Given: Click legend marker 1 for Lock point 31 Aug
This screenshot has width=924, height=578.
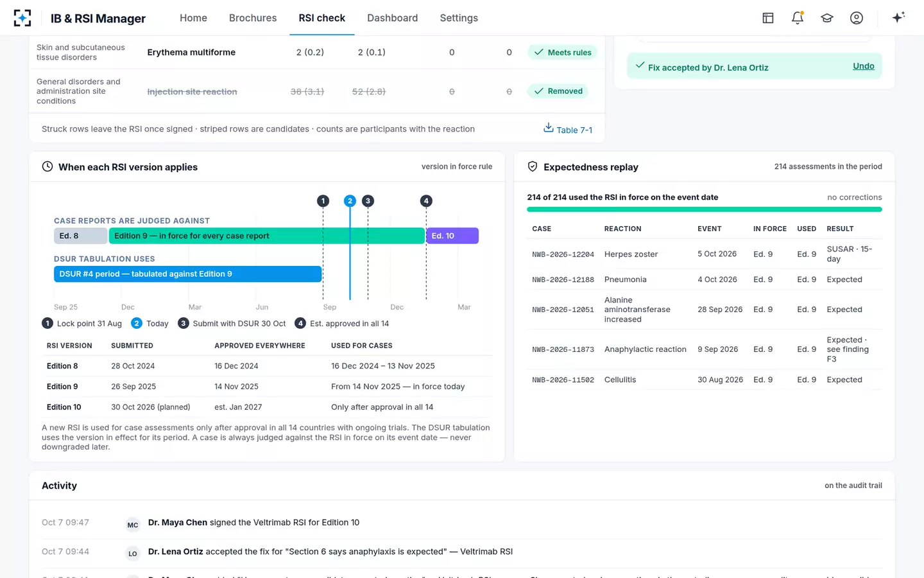Looking at the screenshot, I should (x=47, y=323).
